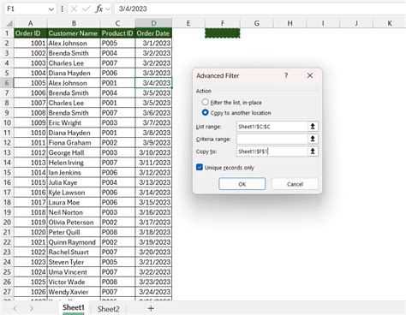
Task: Click cell with Olivia Peterson
Action: (74, 223)
